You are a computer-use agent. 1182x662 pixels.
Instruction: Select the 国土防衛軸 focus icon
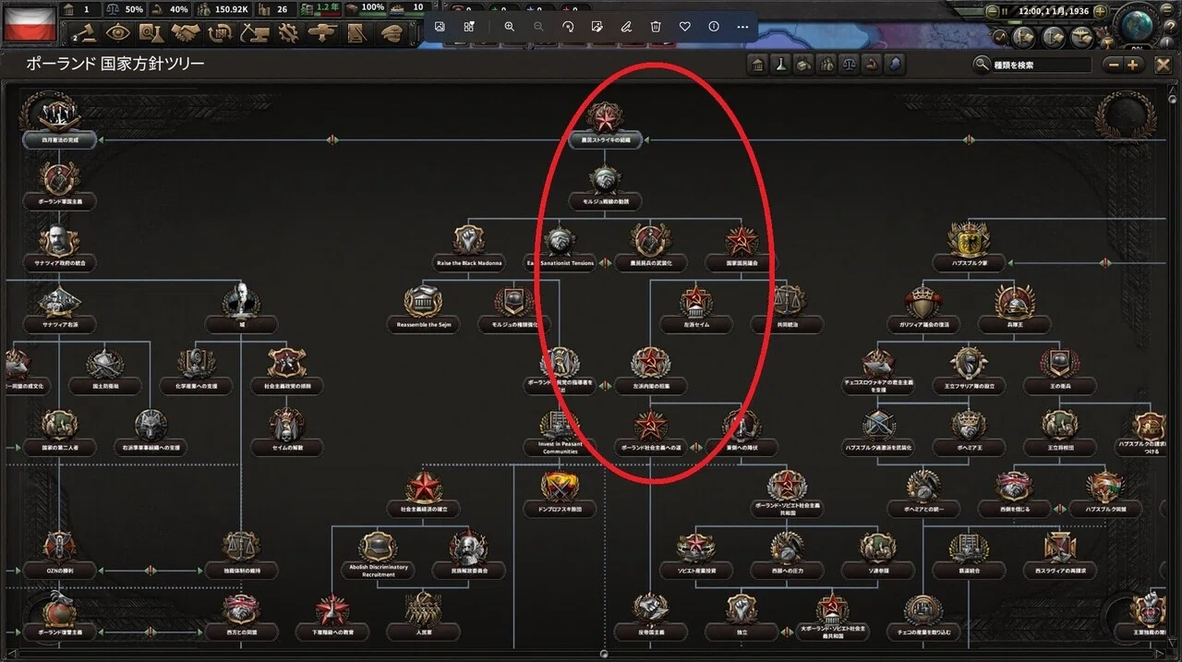(x=104, y=365)
